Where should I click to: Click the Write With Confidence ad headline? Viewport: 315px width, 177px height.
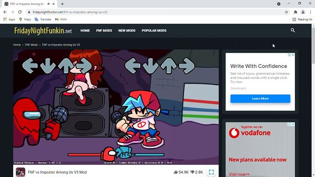[x=258, y=66]
